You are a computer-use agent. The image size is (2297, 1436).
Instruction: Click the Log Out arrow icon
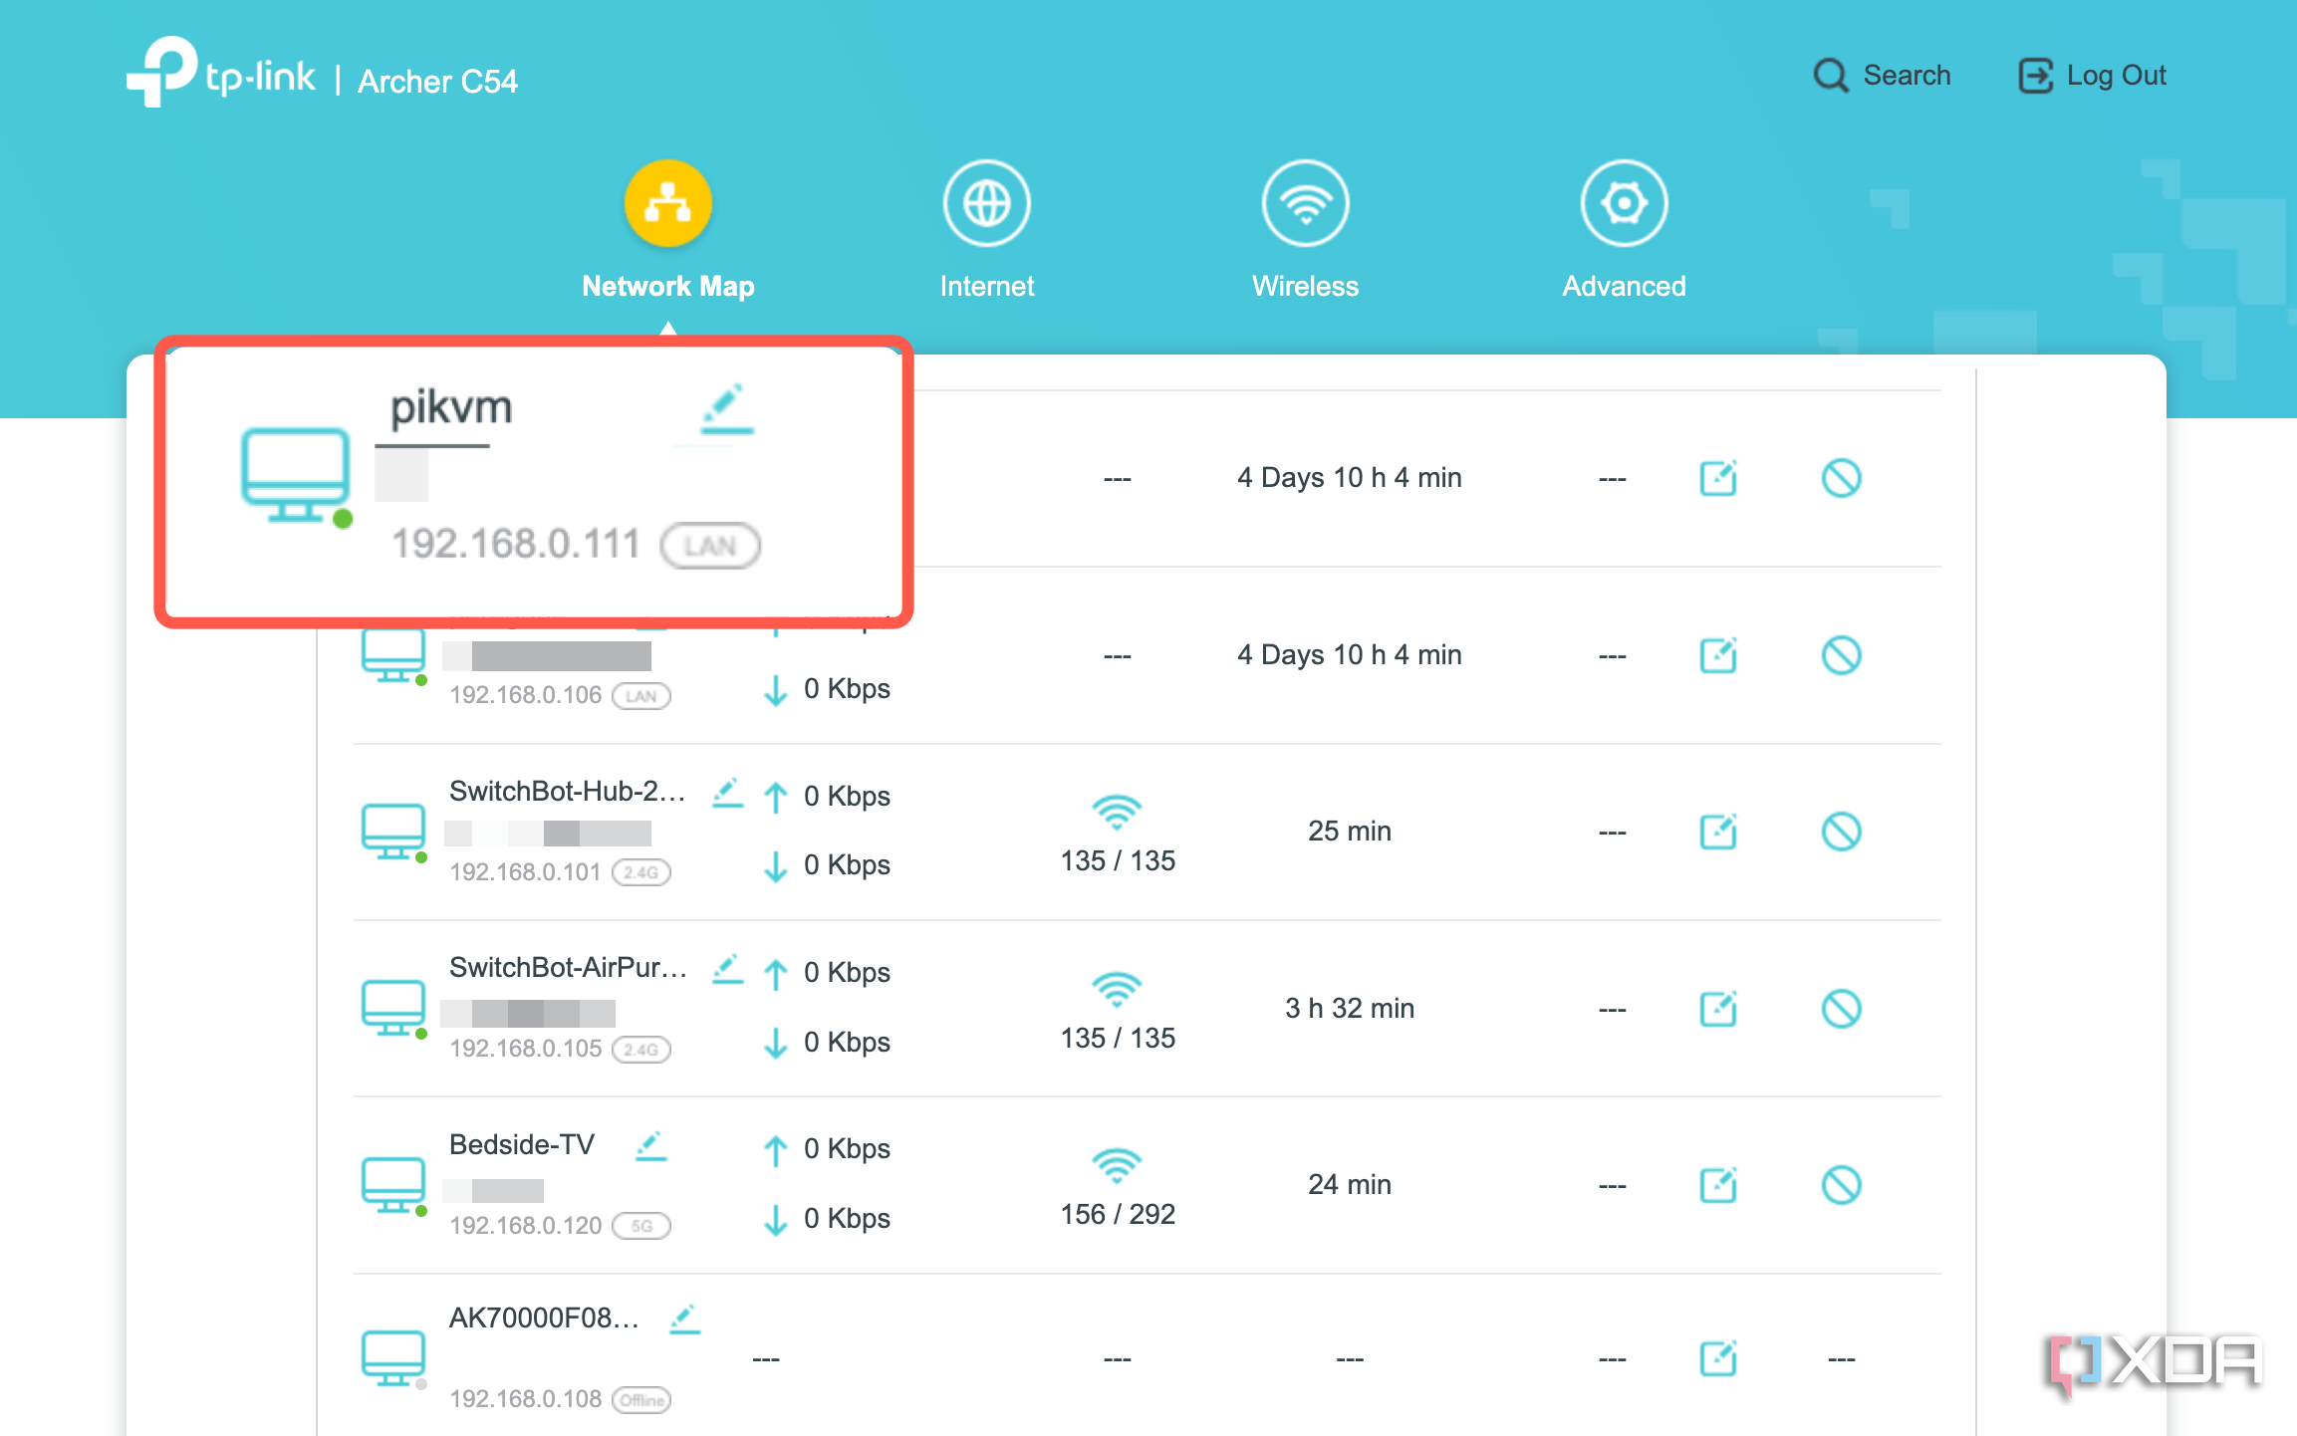click(x=2038, y=75)
